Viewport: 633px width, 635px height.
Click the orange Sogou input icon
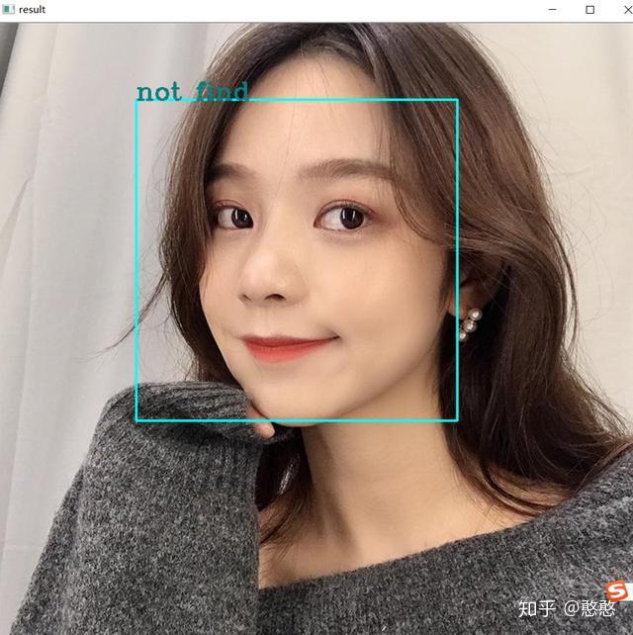(x=619, y=590)
